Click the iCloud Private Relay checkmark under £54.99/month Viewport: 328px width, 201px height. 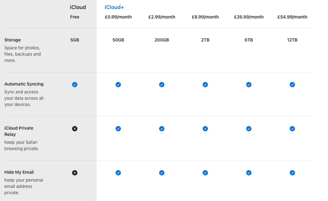tap(292, 129)
